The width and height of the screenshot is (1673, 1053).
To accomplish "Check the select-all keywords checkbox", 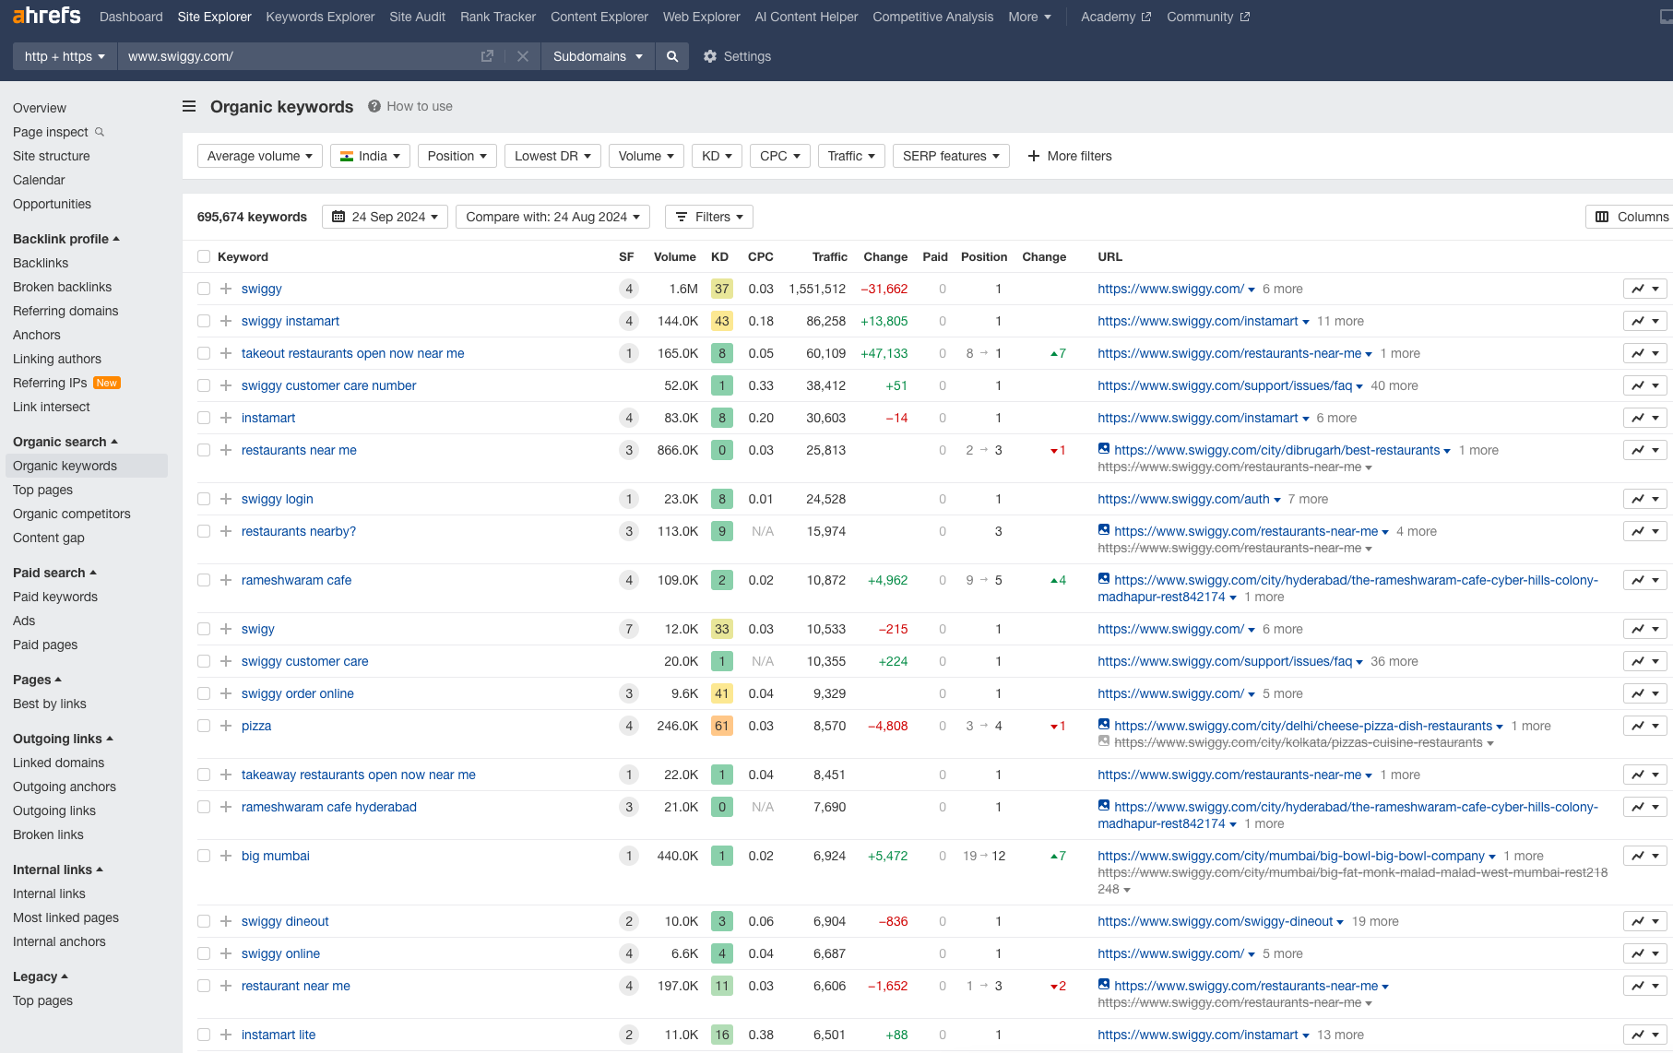I will (204, 256).
